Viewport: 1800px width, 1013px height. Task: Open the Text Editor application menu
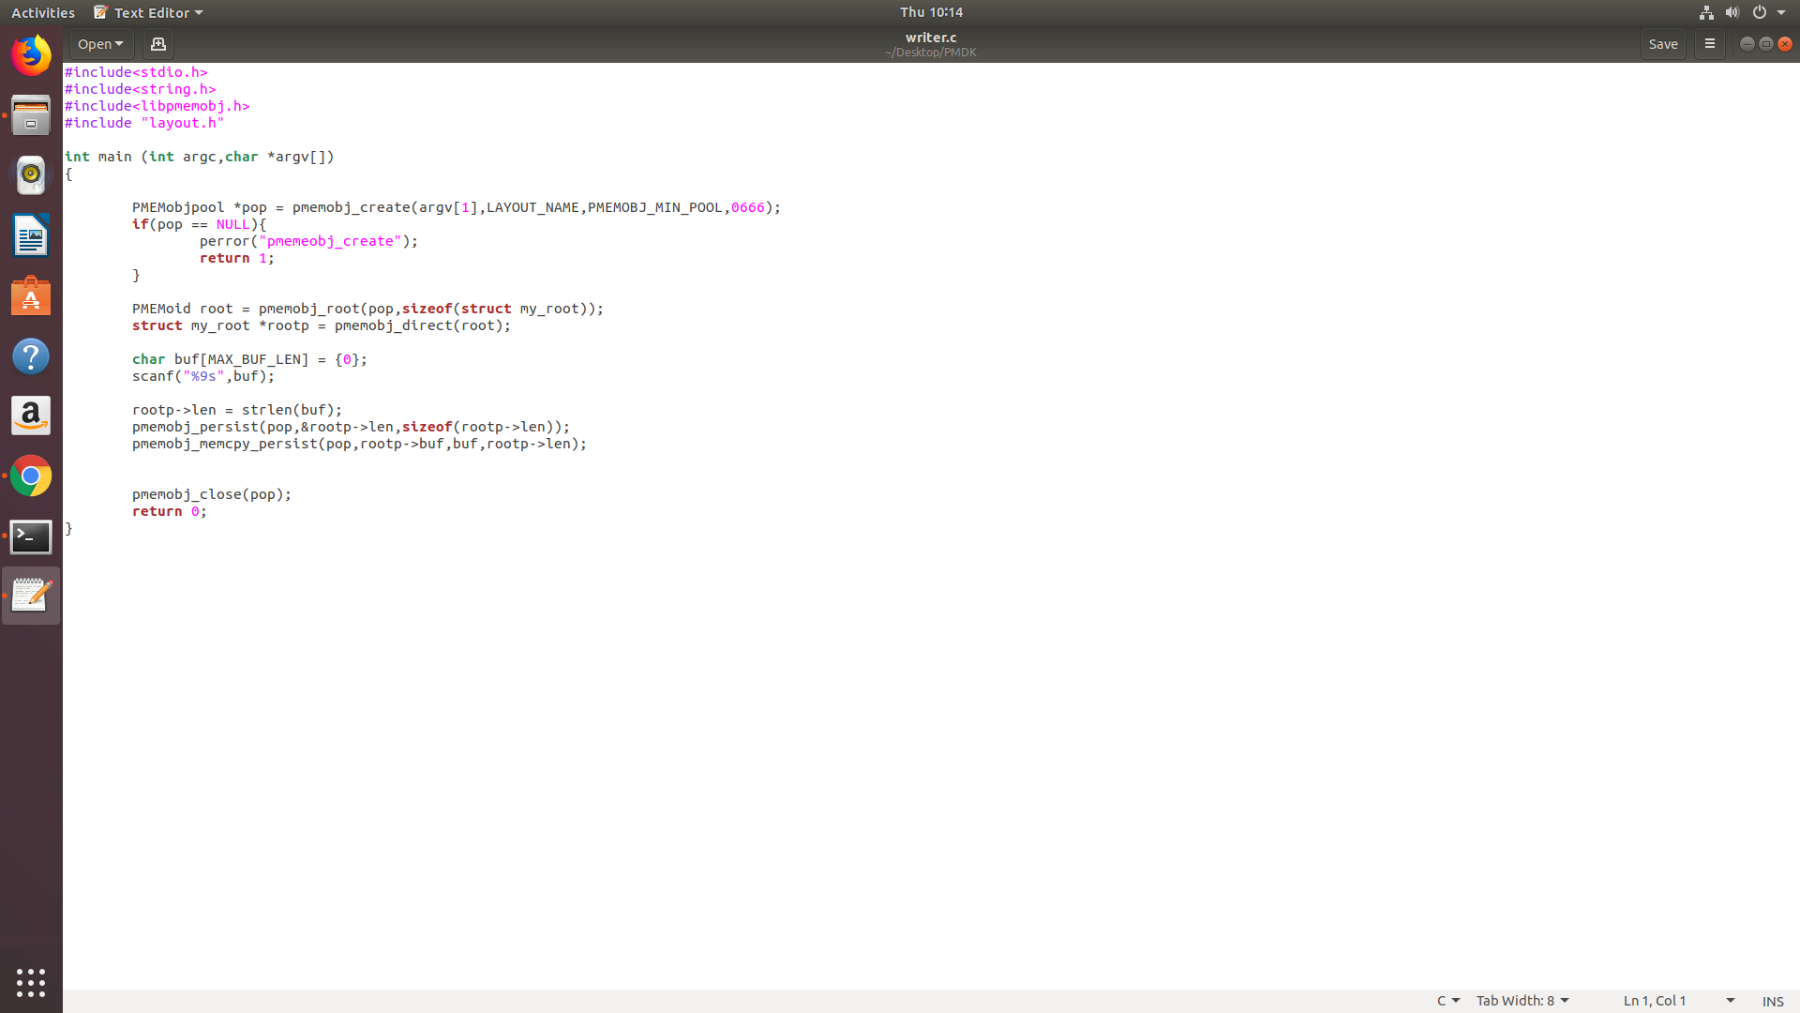(146, 12)
